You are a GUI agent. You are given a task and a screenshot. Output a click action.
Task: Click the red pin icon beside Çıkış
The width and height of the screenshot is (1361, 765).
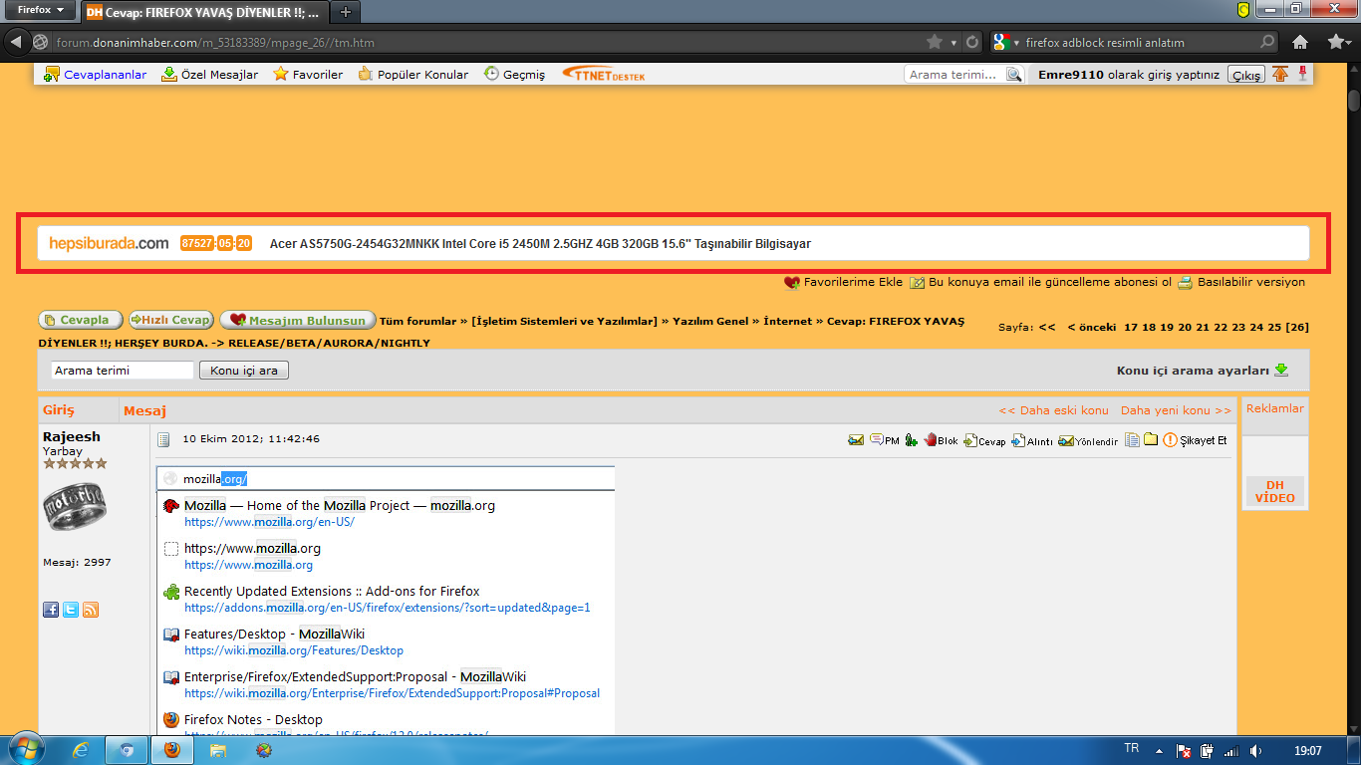pos(1302,74)
